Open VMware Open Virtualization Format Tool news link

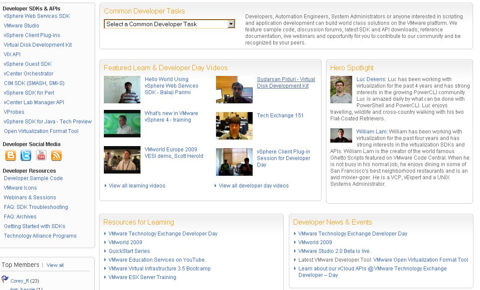421,260
